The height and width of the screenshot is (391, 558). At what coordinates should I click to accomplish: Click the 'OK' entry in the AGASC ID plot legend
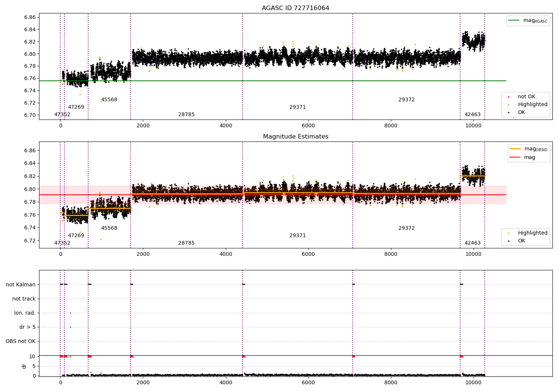tap(522, 112)
